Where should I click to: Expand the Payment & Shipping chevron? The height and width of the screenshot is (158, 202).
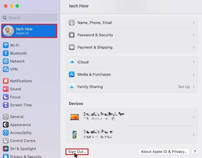pos(194,48)
